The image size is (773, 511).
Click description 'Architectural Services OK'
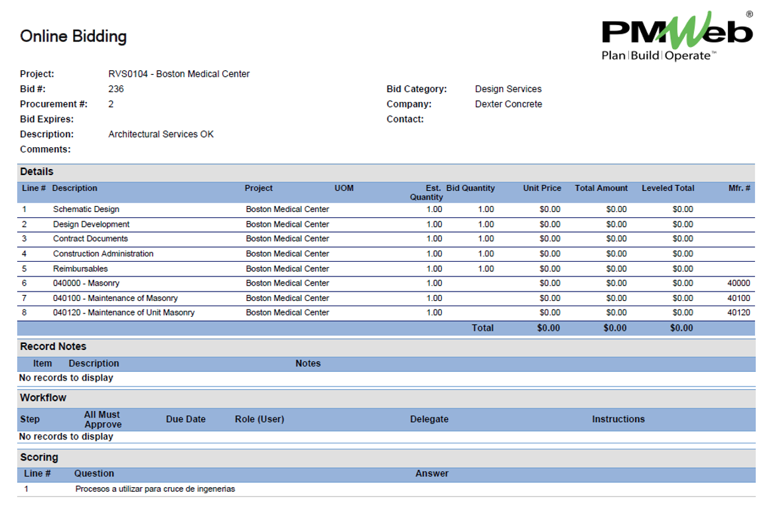pyautogui.click(x=161, y=135)
